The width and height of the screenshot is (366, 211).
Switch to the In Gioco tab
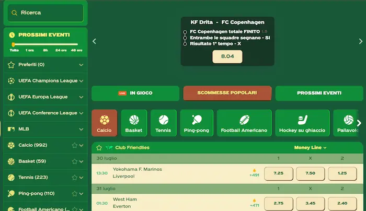[135, 93]
